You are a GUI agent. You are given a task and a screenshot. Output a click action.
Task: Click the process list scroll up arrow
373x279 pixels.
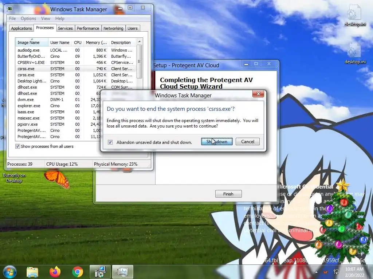click(x=140, y=41)
